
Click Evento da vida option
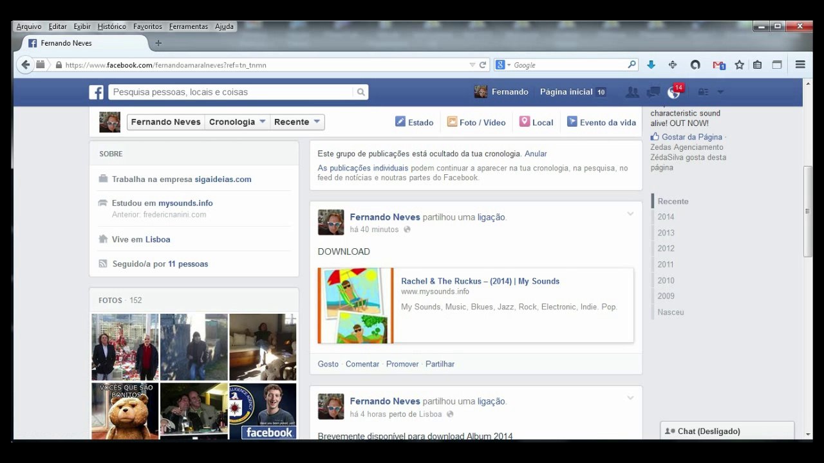[x=601, y=122]
